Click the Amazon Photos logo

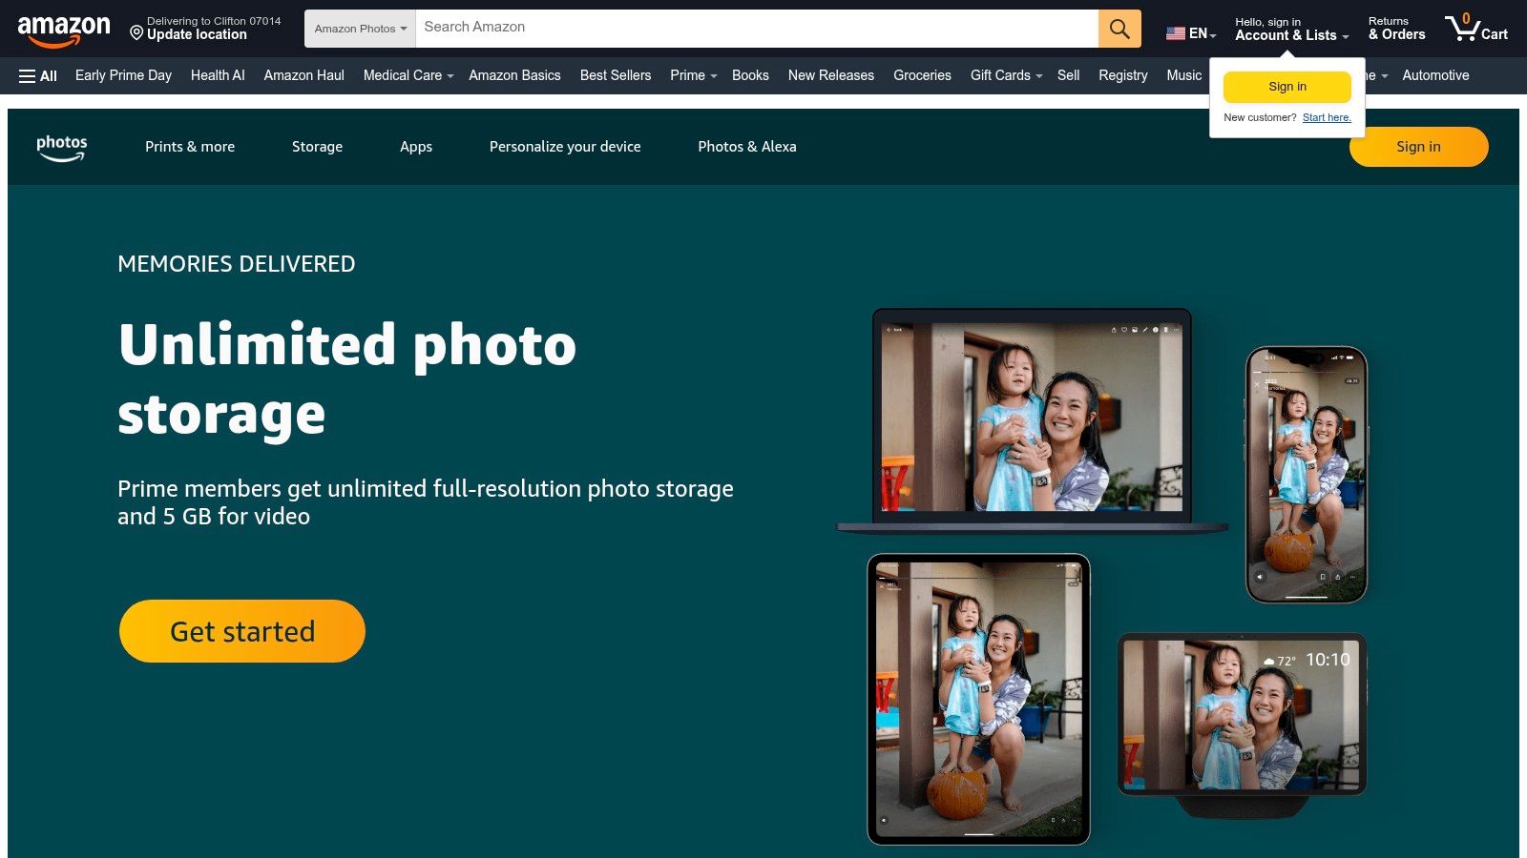[x=62, y=147]
